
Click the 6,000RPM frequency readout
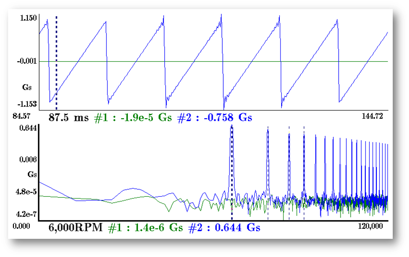75,228
